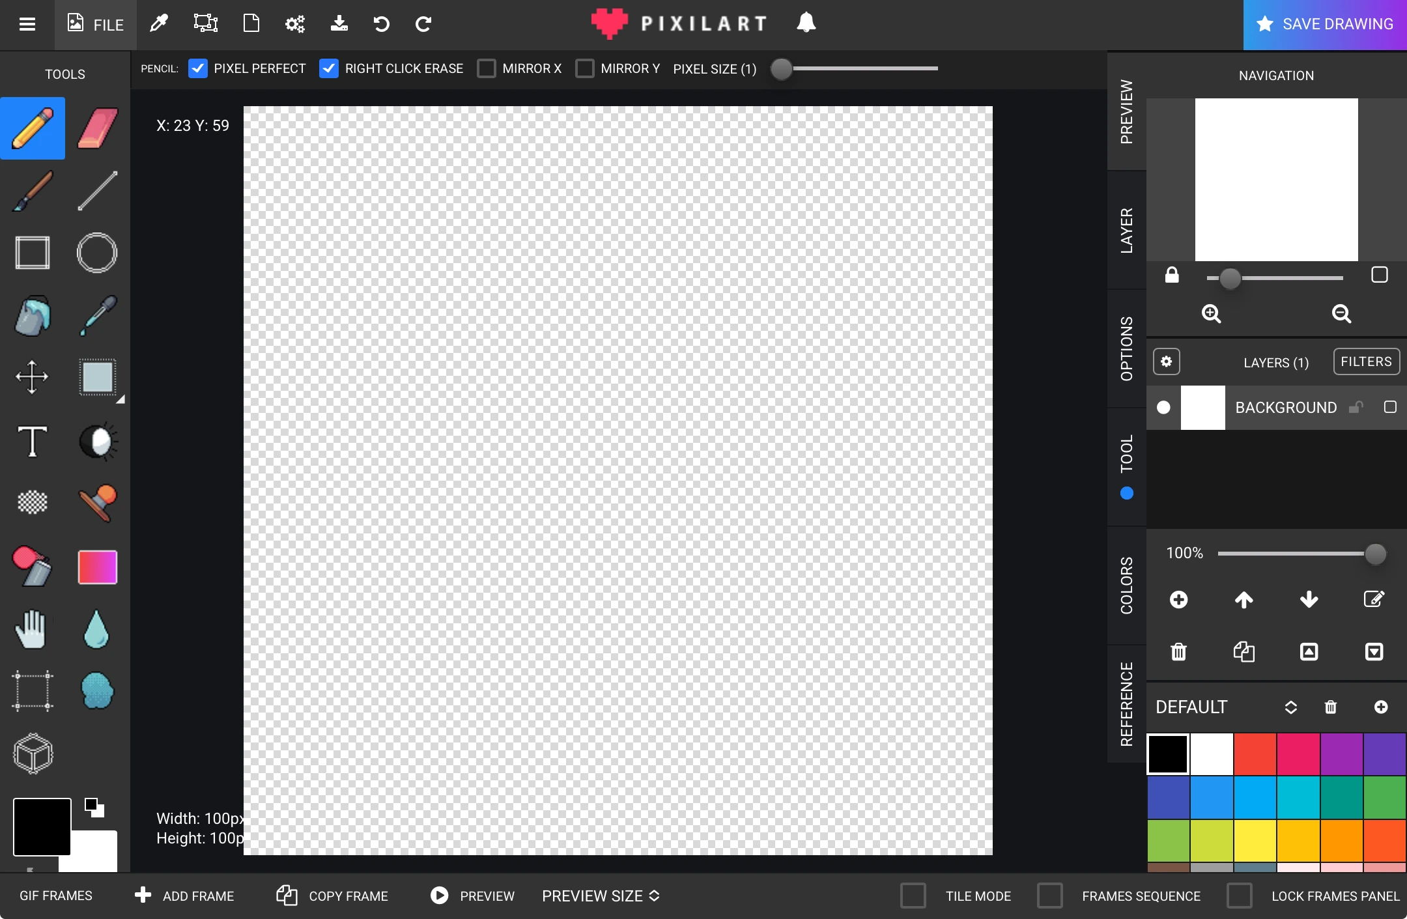Open the hamburger main menu
Image resolution: width=1407 pixels, height=919 pixels.
click(27, 24)
